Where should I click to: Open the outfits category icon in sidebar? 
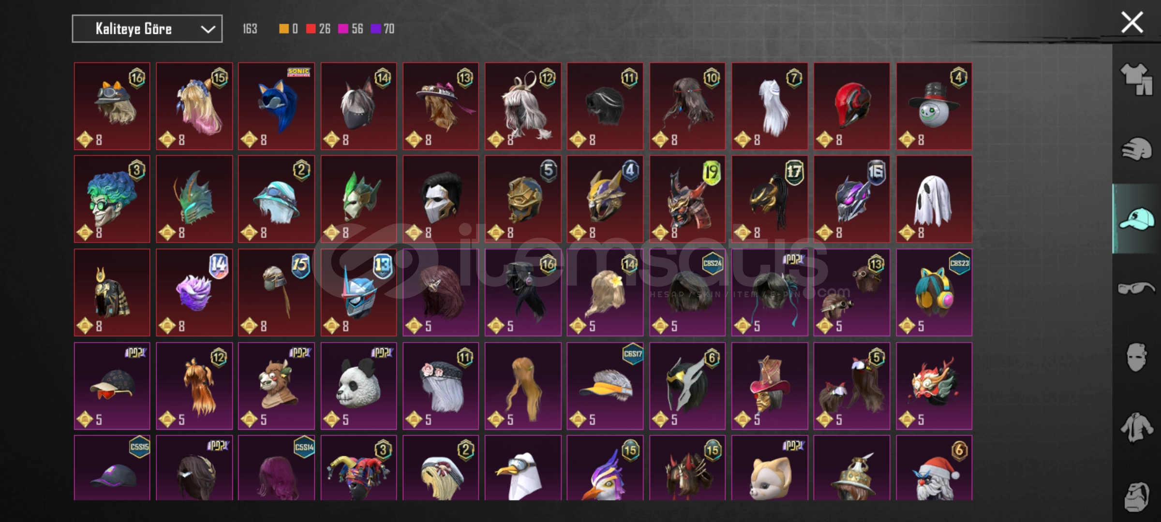(x=1136, y=79)
